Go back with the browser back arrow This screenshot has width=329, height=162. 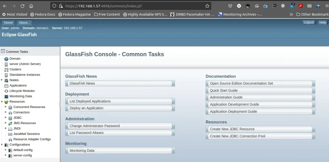pyautogui.click(x=4, y=6)
